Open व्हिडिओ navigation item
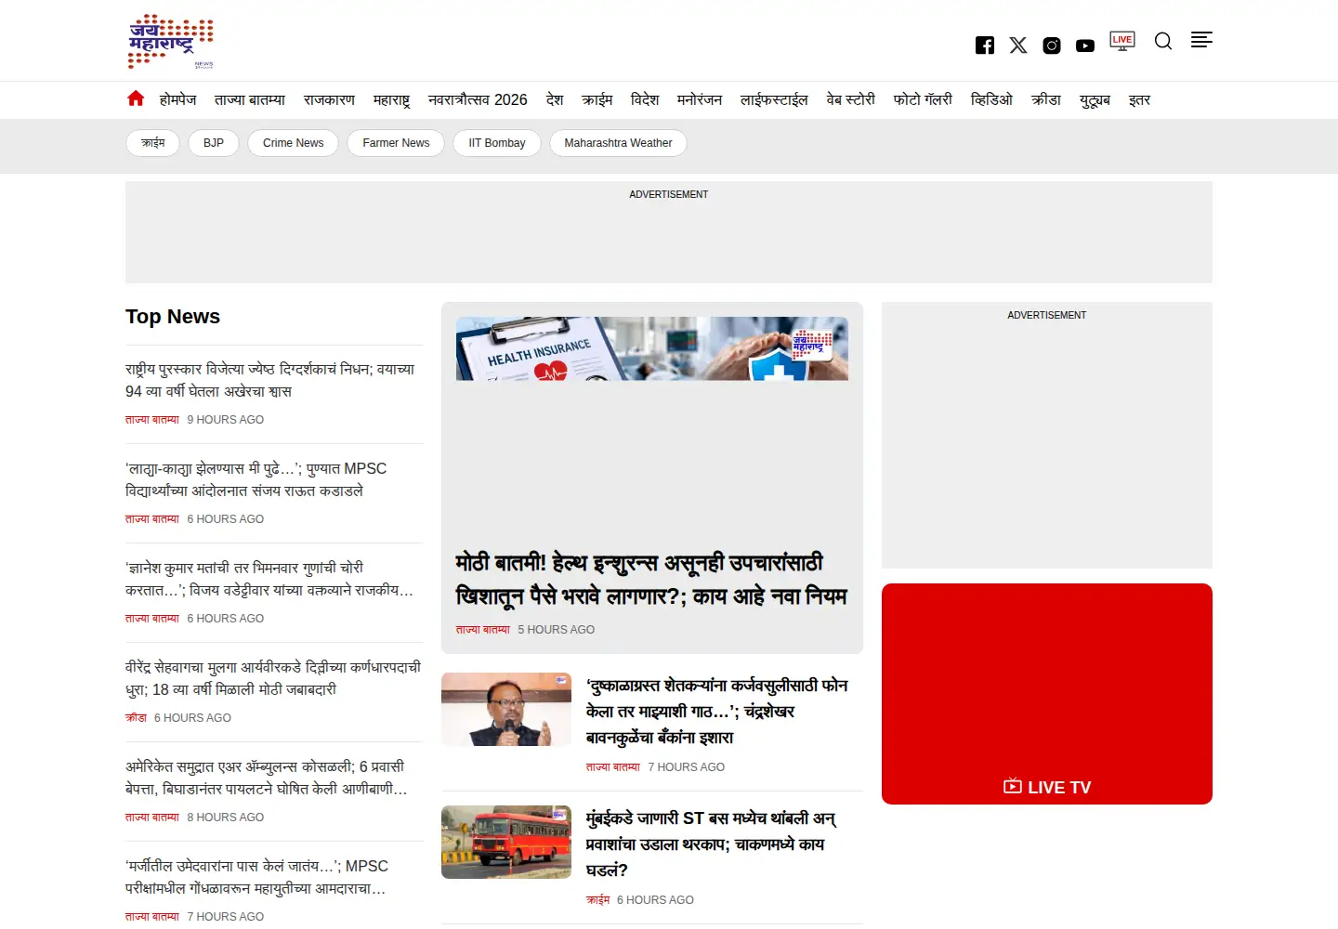 tap(991, 99)
